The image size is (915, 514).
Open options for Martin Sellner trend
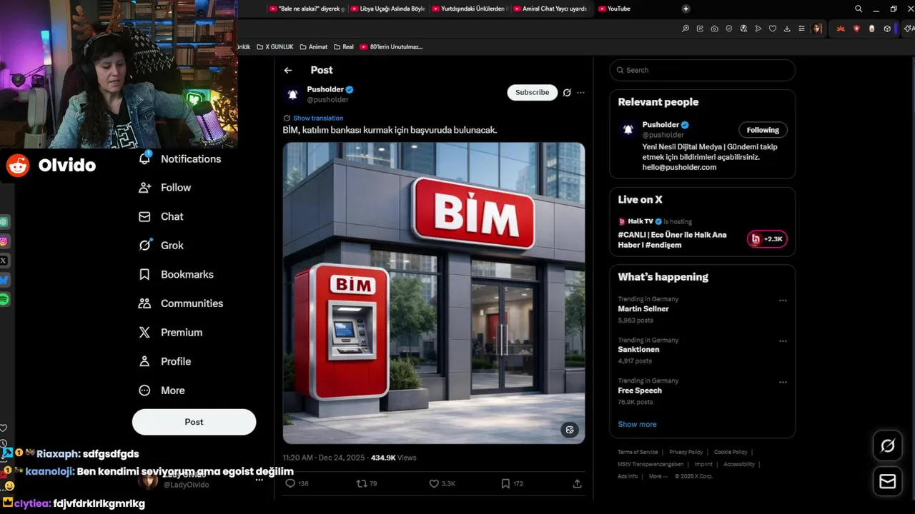783,301
